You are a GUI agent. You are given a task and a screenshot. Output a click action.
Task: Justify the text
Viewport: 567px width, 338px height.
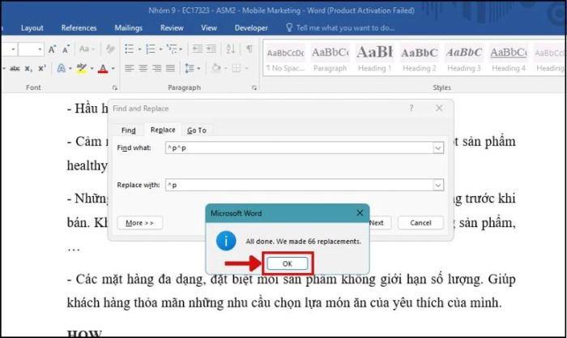click(x=170, y=68)
